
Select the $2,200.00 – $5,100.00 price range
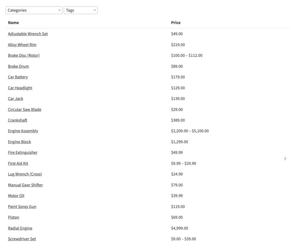[x=190, y=131]
